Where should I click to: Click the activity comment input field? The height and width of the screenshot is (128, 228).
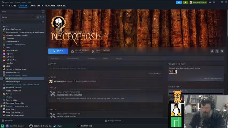point(105,68)
